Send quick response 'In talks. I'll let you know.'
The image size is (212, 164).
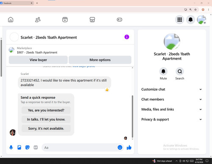46,120
